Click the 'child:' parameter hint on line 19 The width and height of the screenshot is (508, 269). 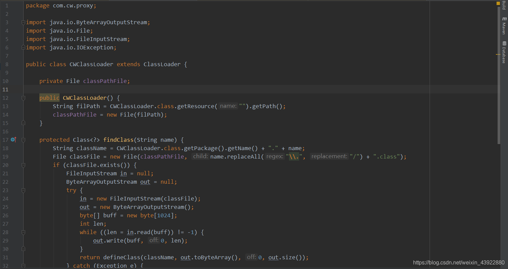point(201,156)
